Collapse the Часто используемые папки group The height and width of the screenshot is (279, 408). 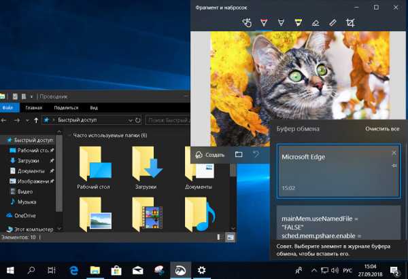click(69, 135)
